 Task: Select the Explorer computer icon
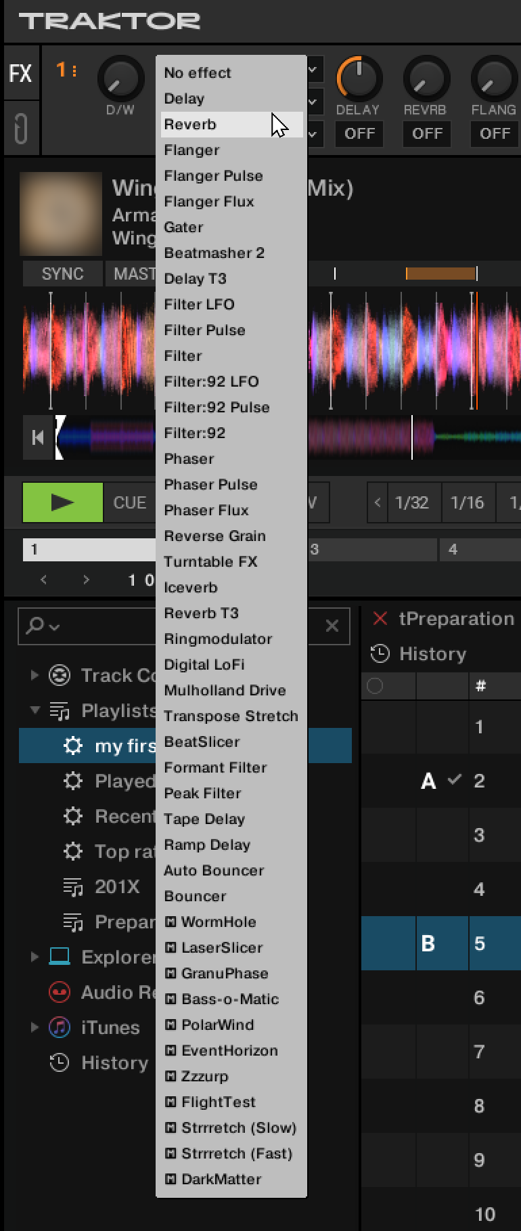point(60,957)
